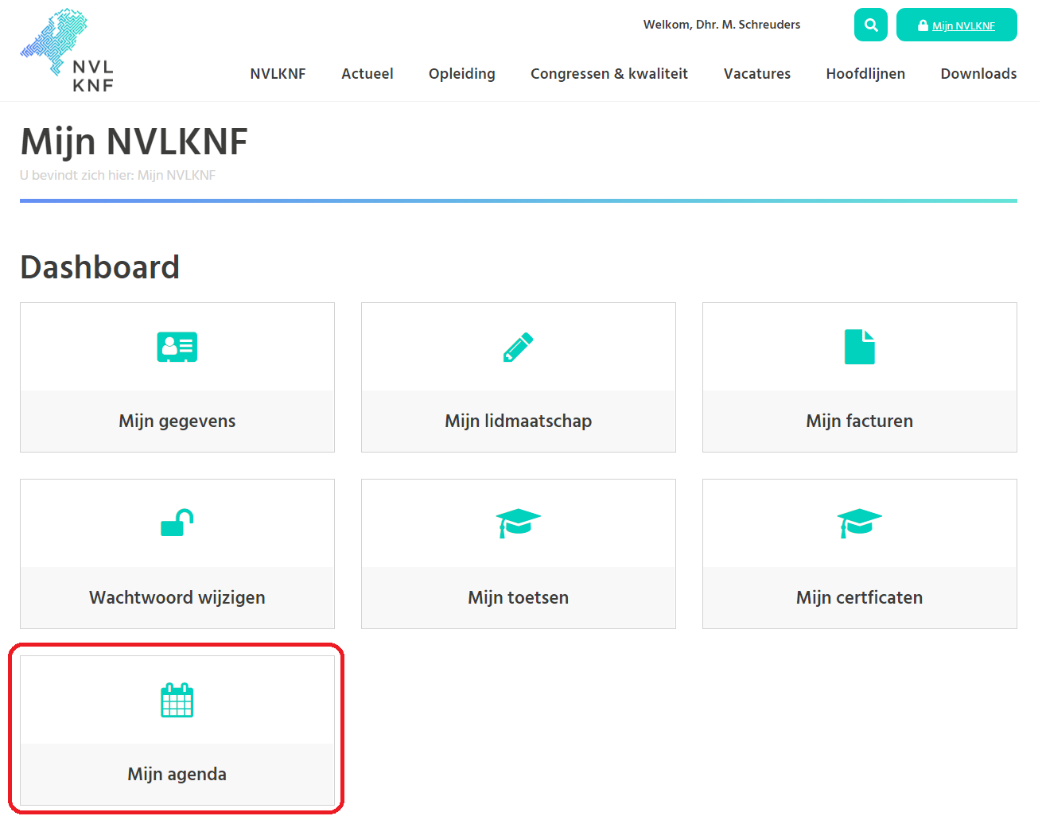
Task: Click the lock icon in Mijn NVLKNF button
Action: pos(923,25)
